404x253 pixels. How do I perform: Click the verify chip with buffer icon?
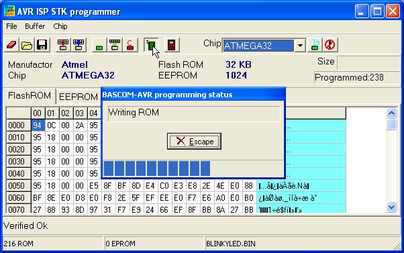click(x=115, y=45)
